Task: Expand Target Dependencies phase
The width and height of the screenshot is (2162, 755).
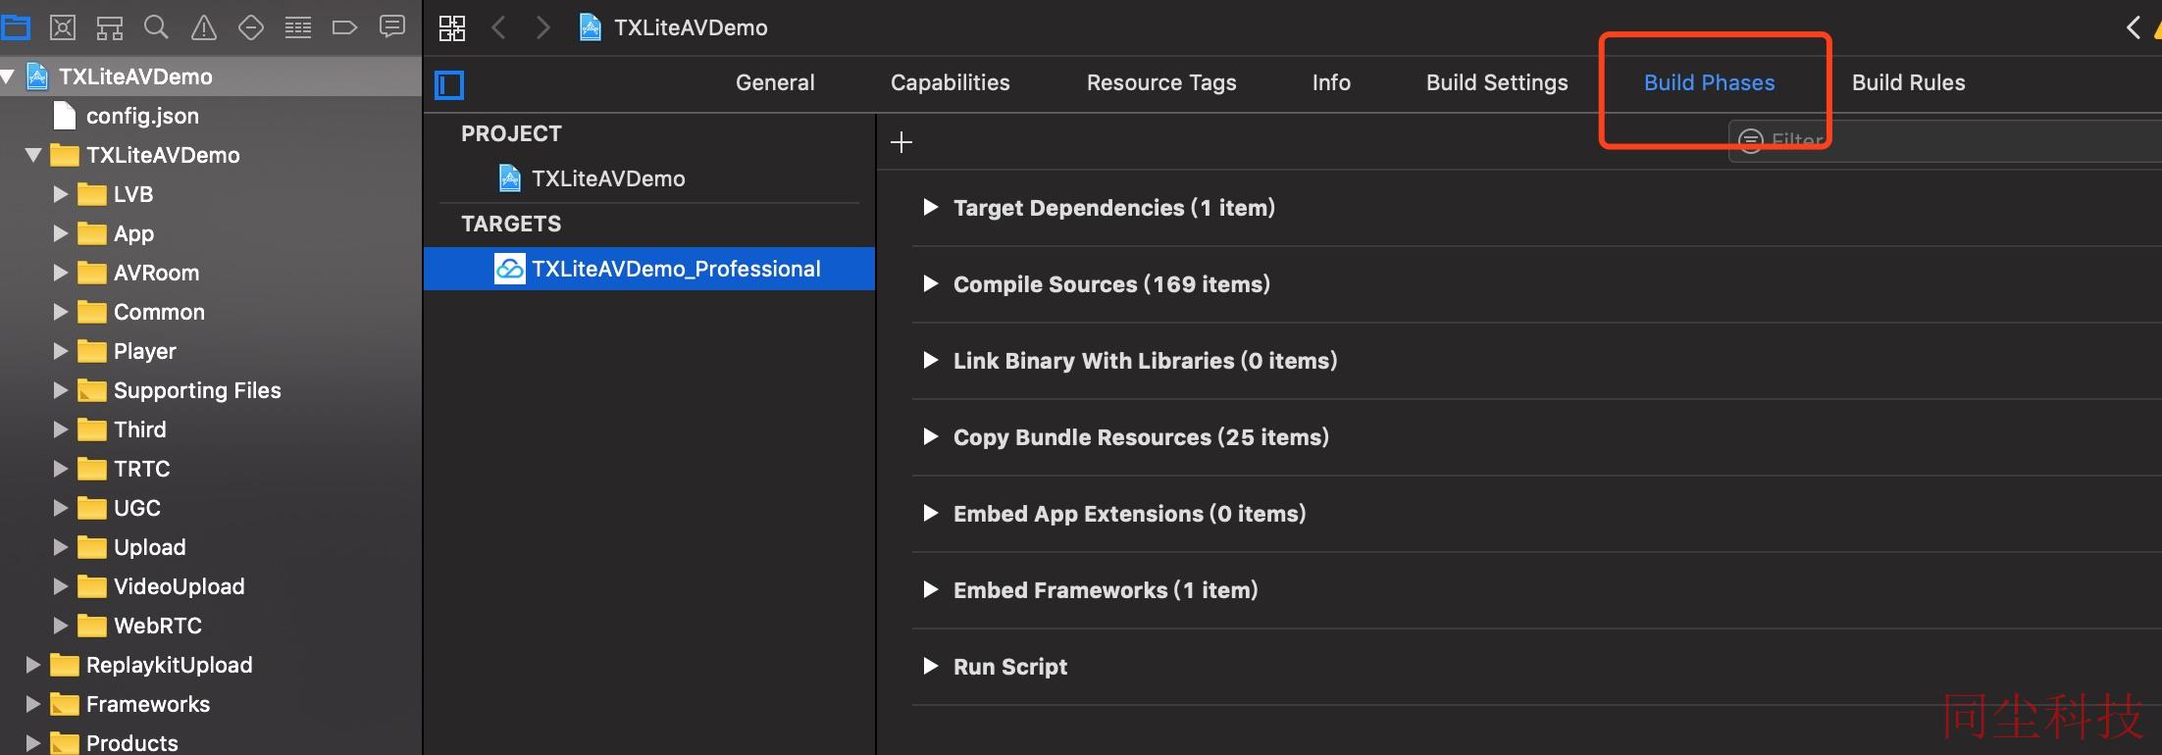Action: (x=930, y=207)
